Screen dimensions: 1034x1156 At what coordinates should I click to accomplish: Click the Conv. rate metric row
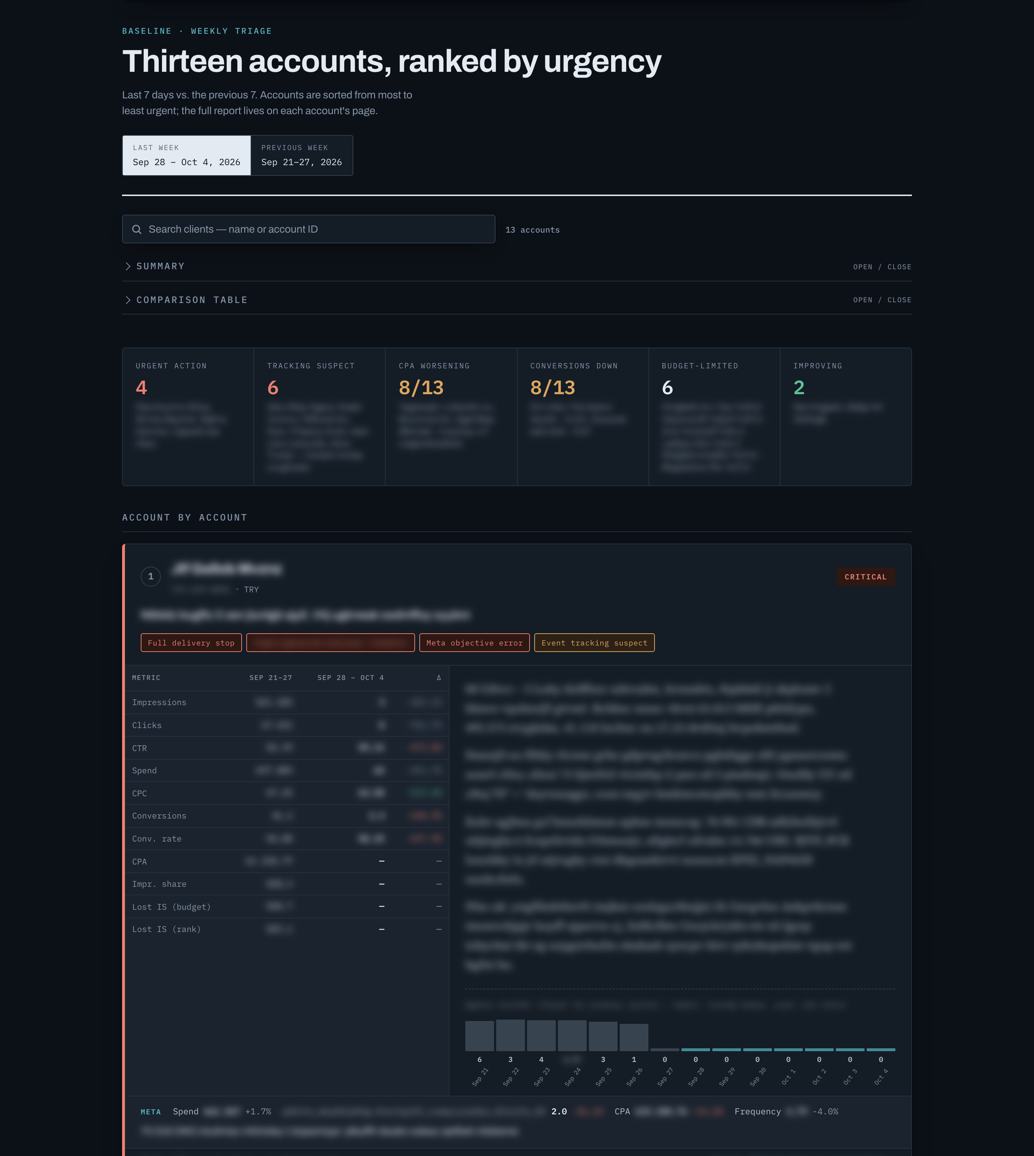coord(287,839)
